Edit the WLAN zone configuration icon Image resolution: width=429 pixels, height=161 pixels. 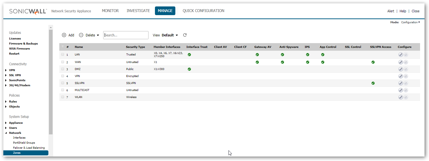point(400,97)
